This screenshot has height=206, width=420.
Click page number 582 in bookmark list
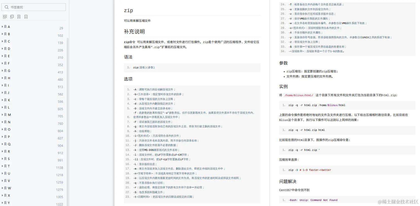click(x=60, y=94)
